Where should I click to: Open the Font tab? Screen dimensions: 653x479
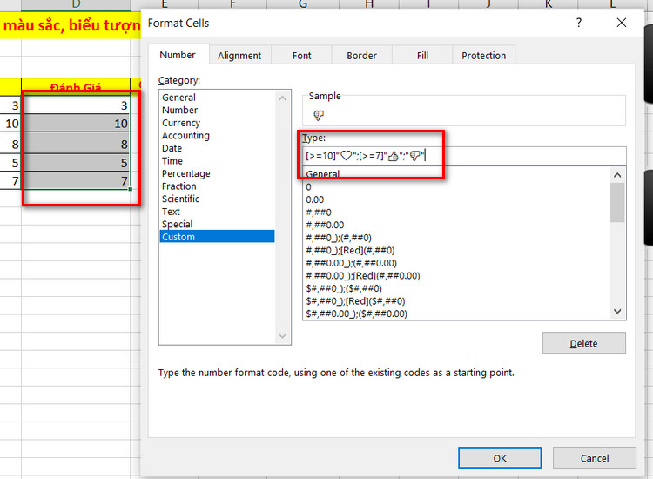302,56
